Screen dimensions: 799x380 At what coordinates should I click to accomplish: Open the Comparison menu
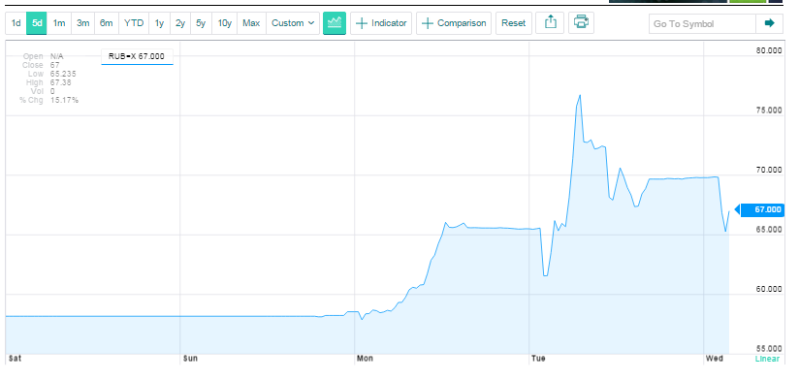(x=454, y=23)
